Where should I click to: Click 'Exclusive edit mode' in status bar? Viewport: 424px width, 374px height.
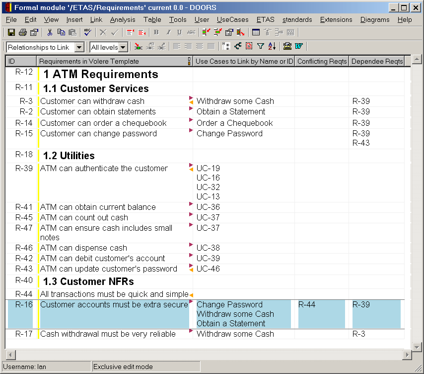(x=123, y=367)
